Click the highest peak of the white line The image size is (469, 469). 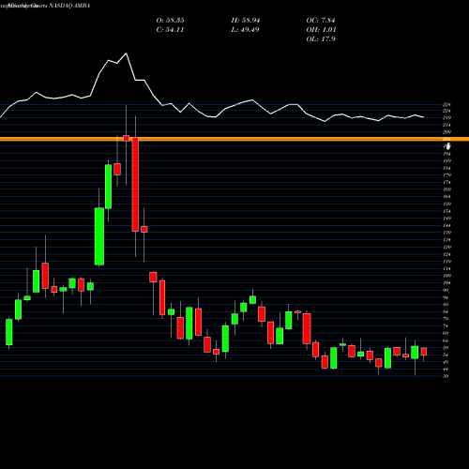[x=127, y=53]
